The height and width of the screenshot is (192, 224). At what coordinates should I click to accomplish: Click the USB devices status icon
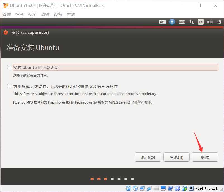tap(149, 188)
